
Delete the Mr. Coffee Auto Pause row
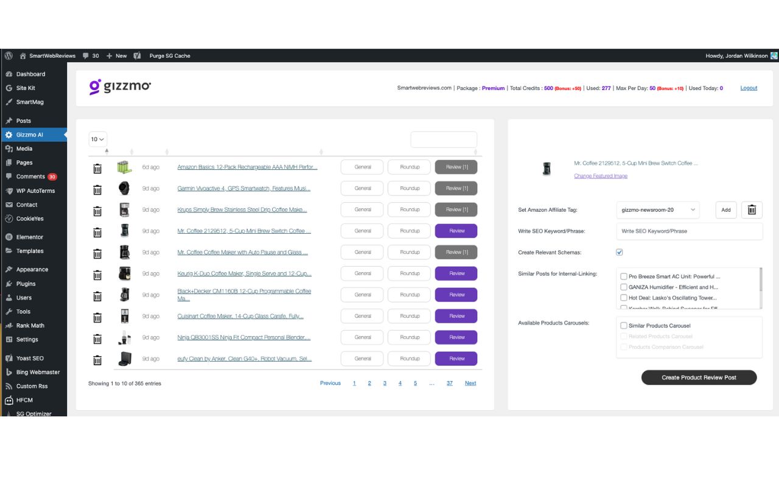pyautogui.click(x=97, y=254)
